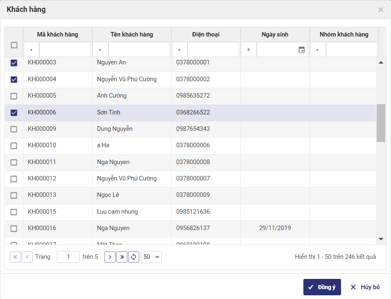391x299 pixels.
Task: Check the checkbox for Anh Cường row
Action: 14,96
